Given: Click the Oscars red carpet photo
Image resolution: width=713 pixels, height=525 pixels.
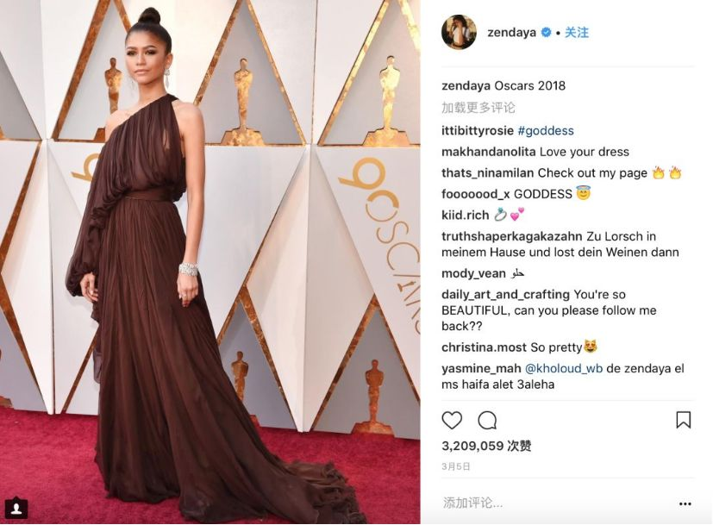Looking at the screenshot, I should pos(210,262).
